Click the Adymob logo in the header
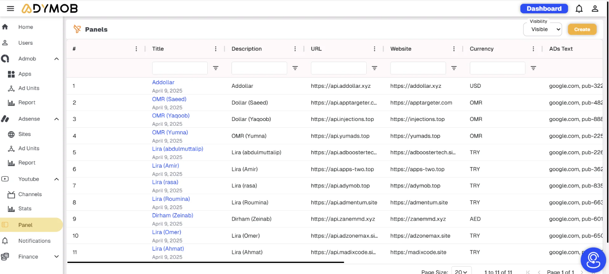609x274 pixels. [50, 8]
